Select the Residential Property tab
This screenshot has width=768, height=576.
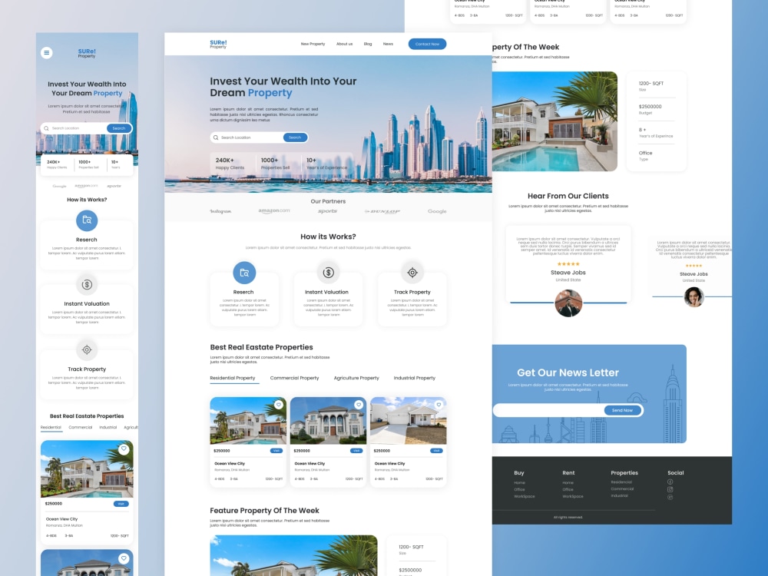tap(233, 378)
